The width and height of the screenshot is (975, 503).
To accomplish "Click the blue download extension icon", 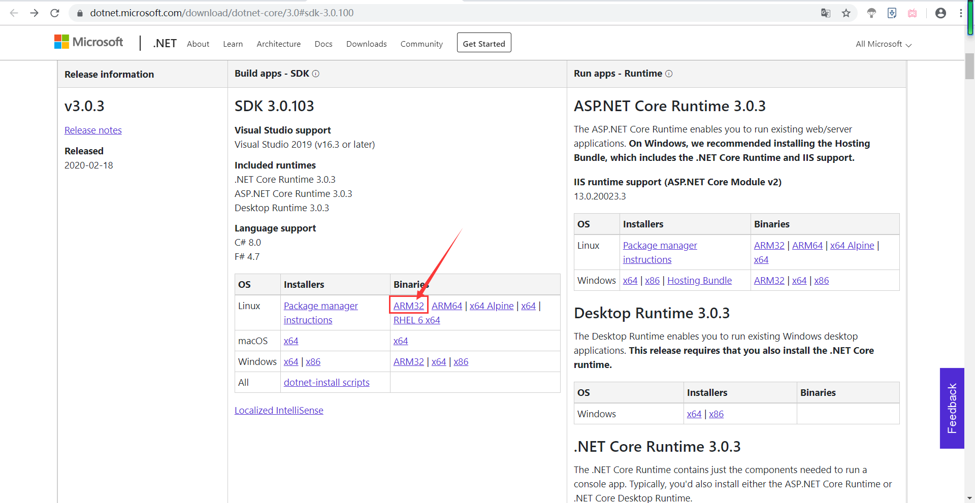I will [x=892, y=13].
